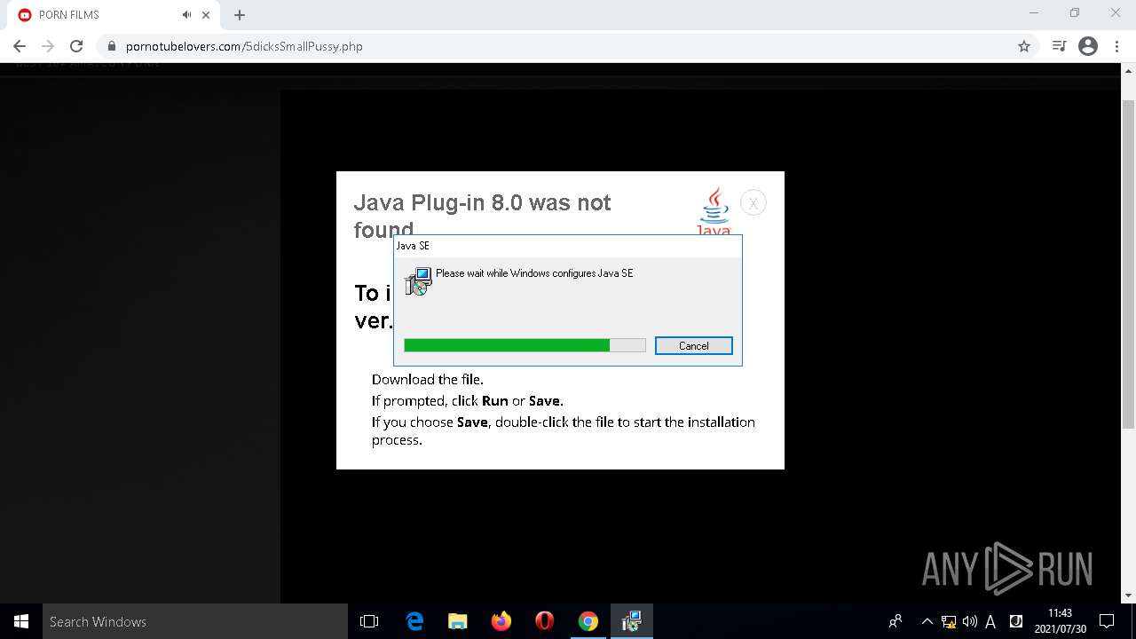Click the 'Java Plug-in 8.0 was not found' heading
The image size is (1136, 639).
pos(482,216)
